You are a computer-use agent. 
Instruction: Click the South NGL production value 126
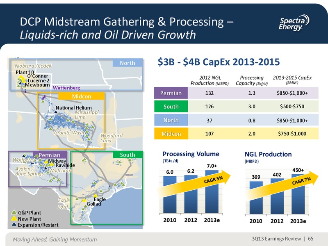click(210, 107)
